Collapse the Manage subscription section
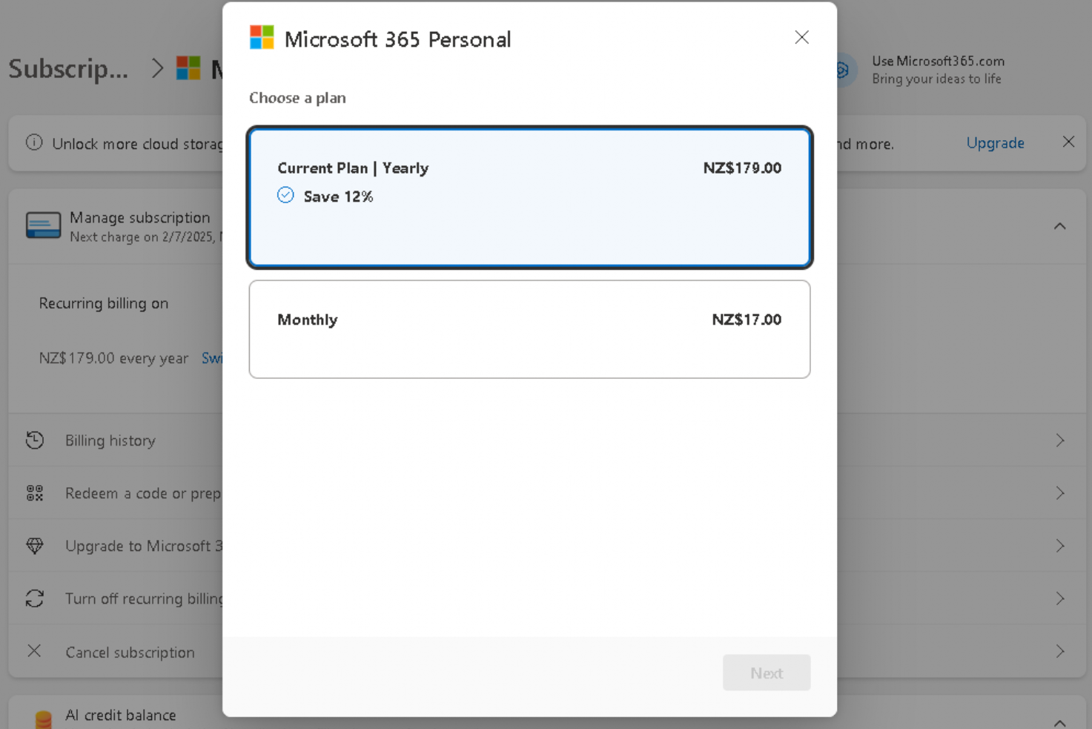This screenshot has width=1092, height=729. click(1059, 226)
